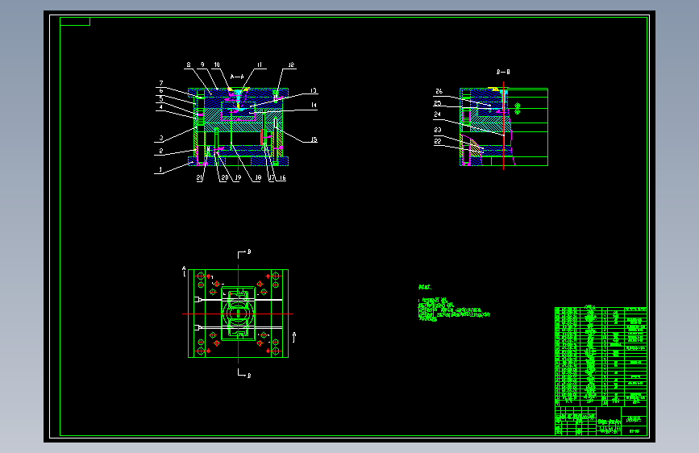Pick callout number 25 in B-B view
Image resolution: width=699 pixels, height=453 pixels.
pos(438,103)
